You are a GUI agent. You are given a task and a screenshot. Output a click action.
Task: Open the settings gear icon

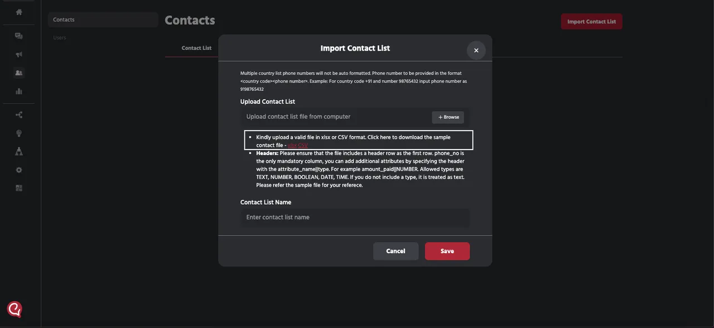tap(18, 169)
